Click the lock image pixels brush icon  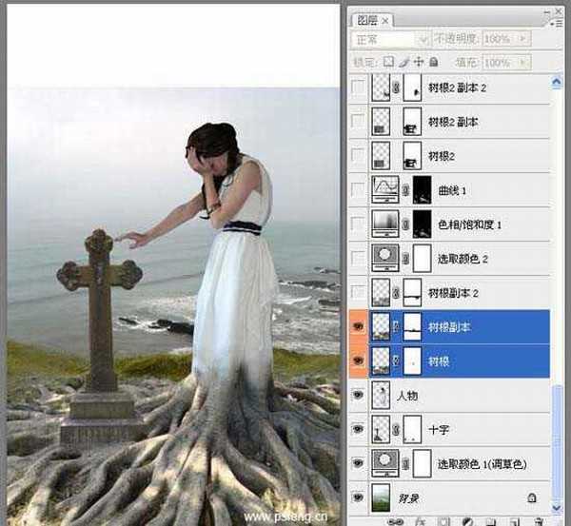point(404,62)
